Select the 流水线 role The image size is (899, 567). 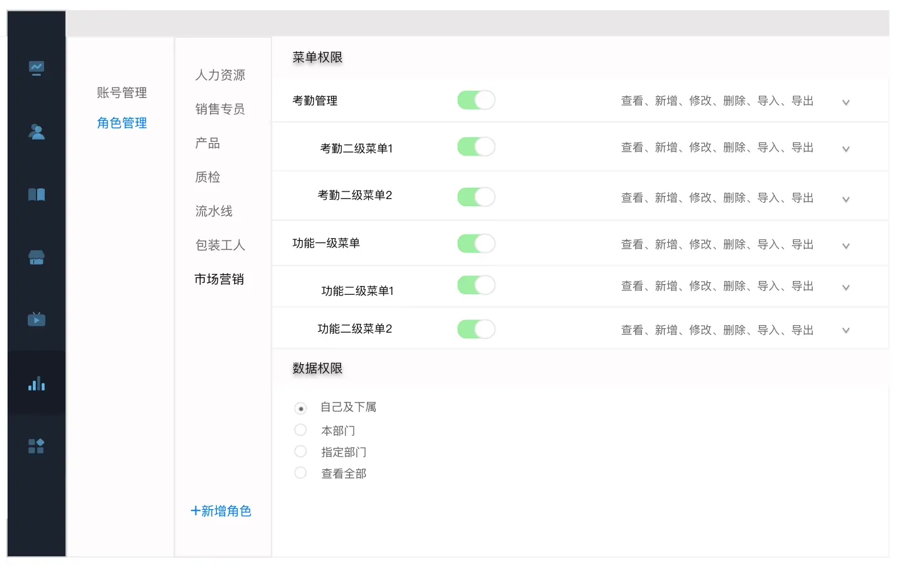(x=214, y=211)
